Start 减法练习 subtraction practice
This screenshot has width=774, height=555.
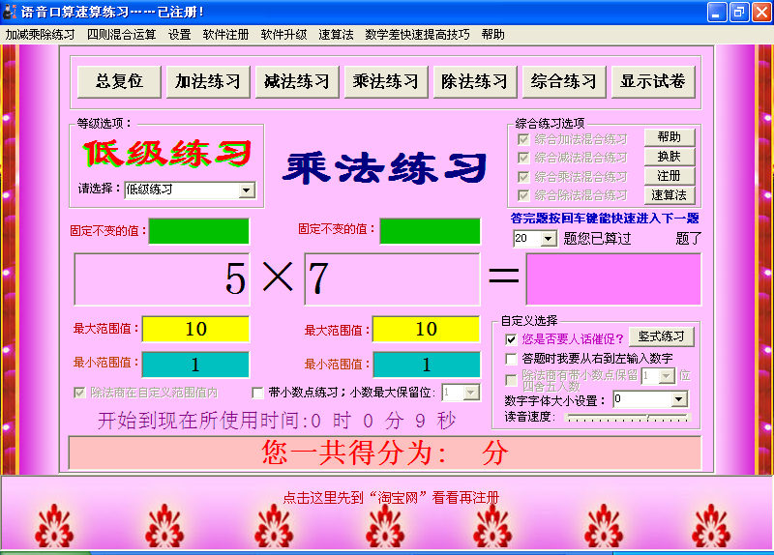pos(297,81)
